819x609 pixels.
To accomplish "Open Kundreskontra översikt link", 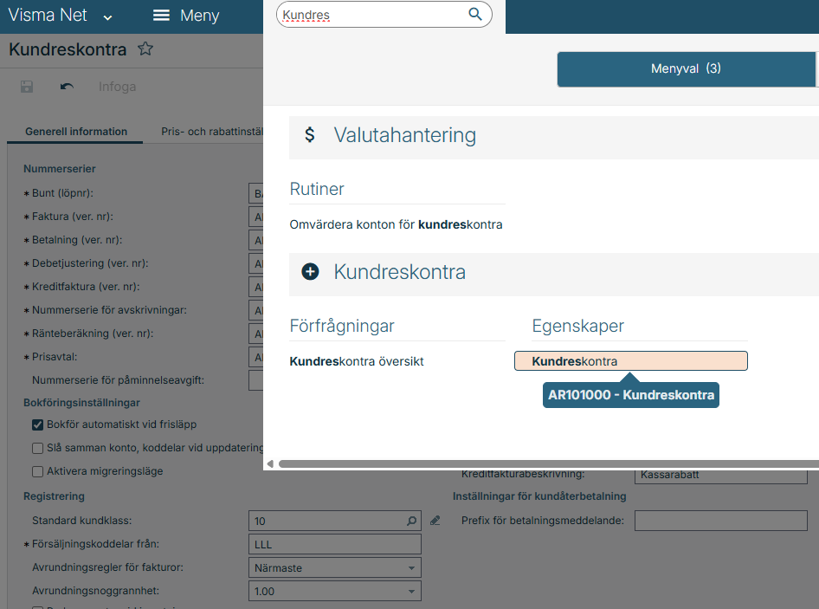I will coord(357,362).
